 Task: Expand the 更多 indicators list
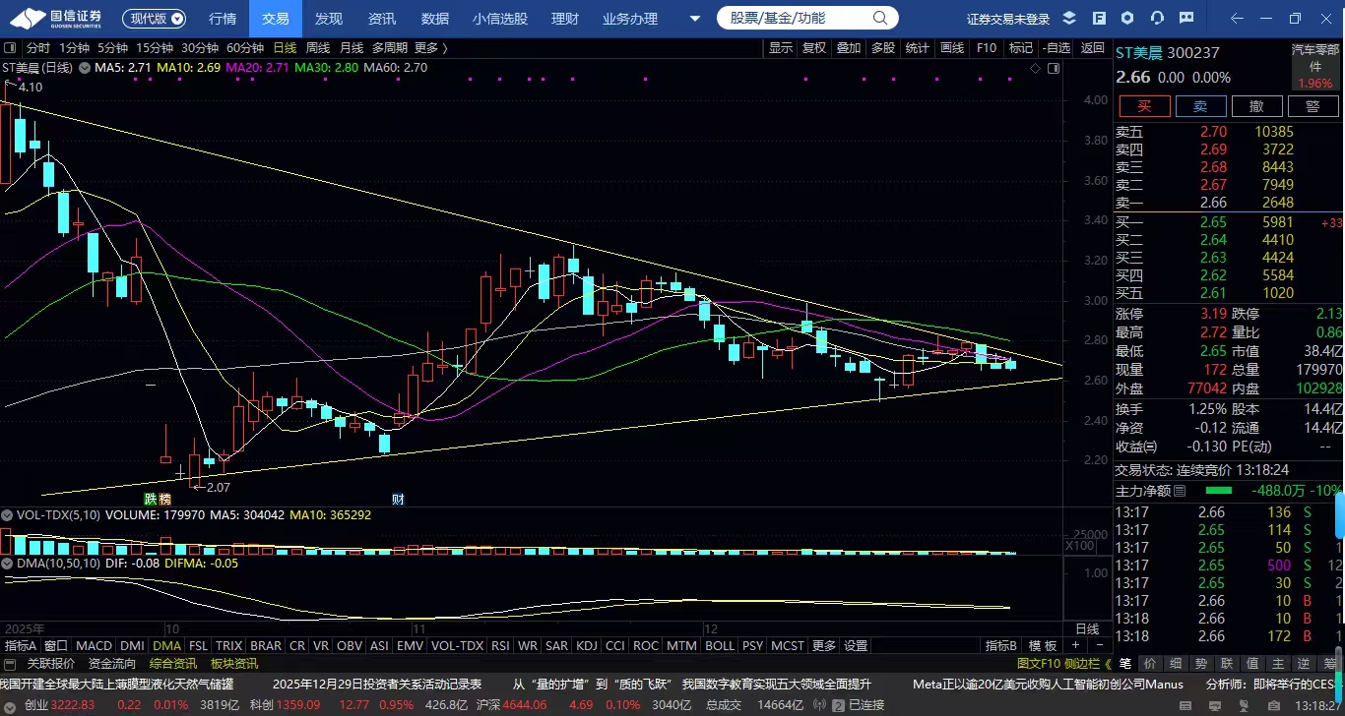click(x=823, y=646)
